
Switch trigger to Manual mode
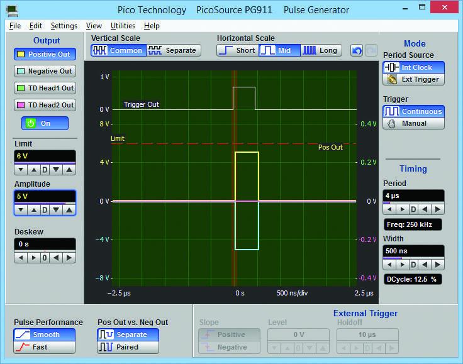[x=414, y=123]
